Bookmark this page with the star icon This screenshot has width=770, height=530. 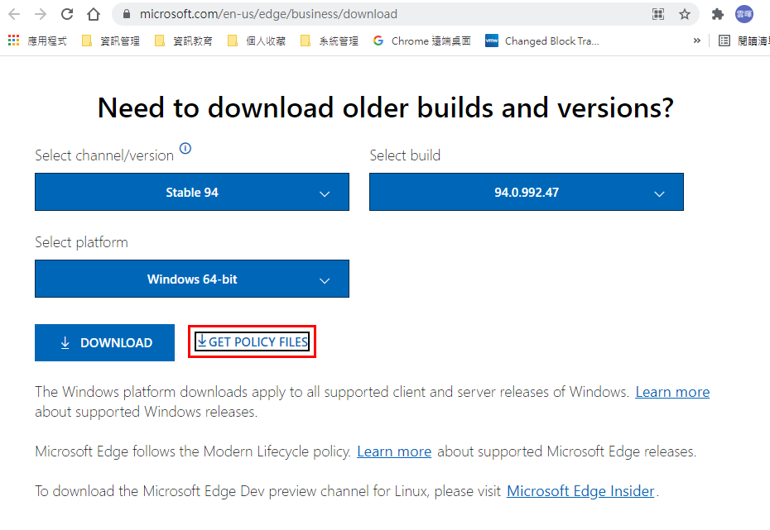[x=685, y=14]
